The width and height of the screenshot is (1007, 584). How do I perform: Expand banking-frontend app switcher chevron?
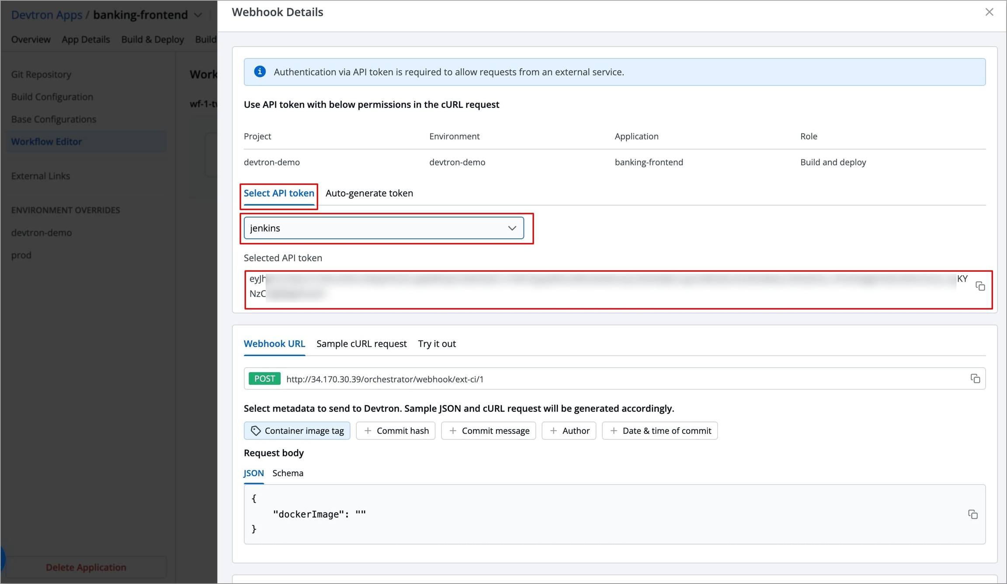198,15
